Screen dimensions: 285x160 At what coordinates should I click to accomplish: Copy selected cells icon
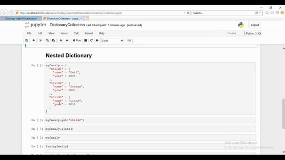coord(47,40)
